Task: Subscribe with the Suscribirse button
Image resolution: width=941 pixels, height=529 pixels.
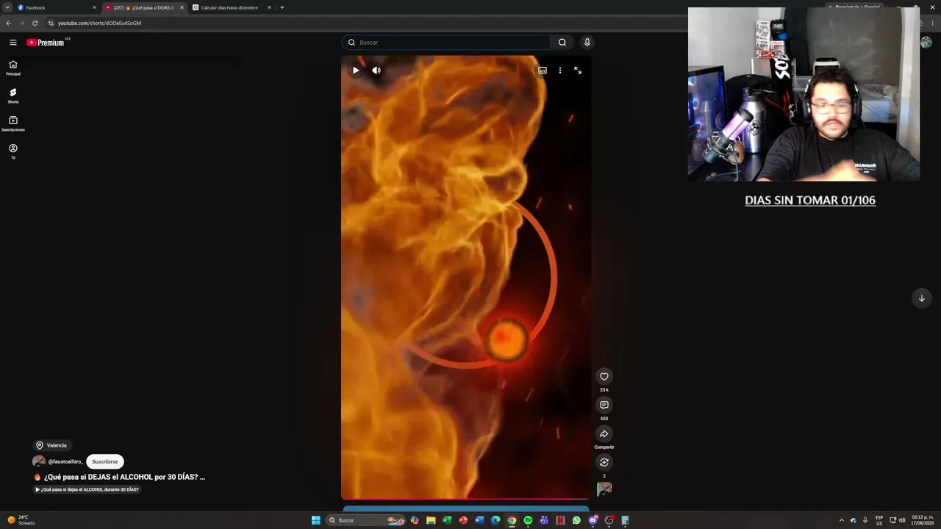Action: tap(105, 461)
